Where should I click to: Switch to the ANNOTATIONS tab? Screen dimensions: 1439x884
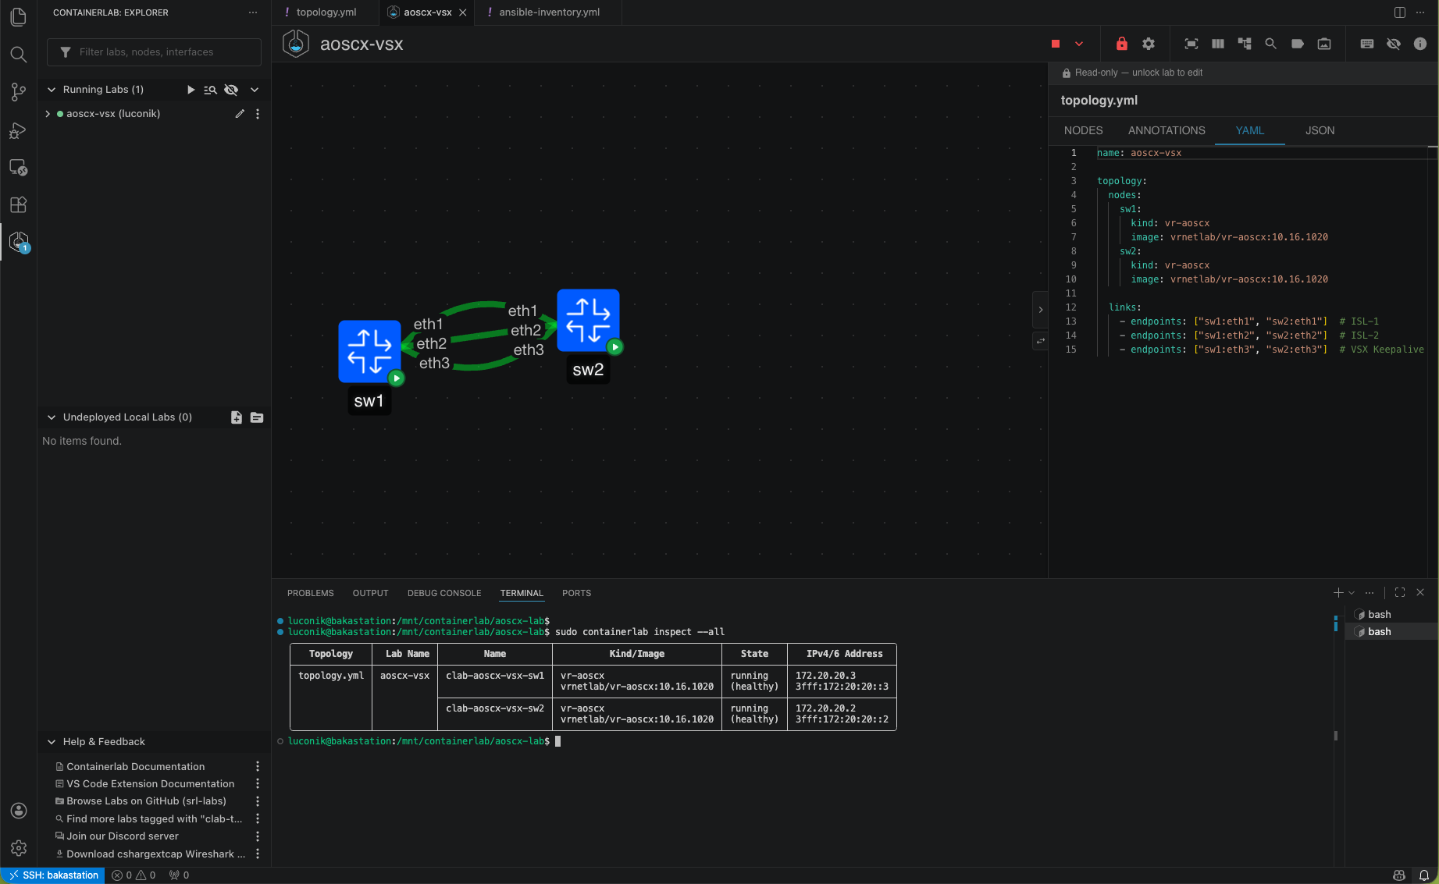click(1167, 130)
